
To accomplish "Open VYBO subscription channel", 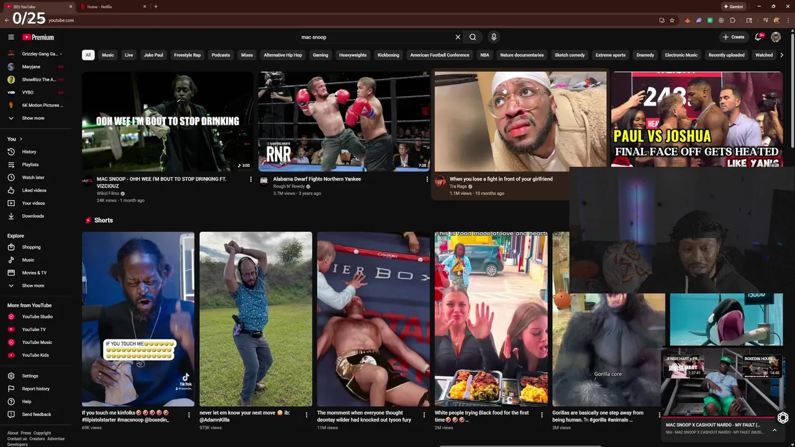I will coord(28,93).
